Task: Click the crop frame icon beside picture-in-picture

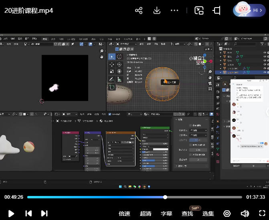Action: 217,10
